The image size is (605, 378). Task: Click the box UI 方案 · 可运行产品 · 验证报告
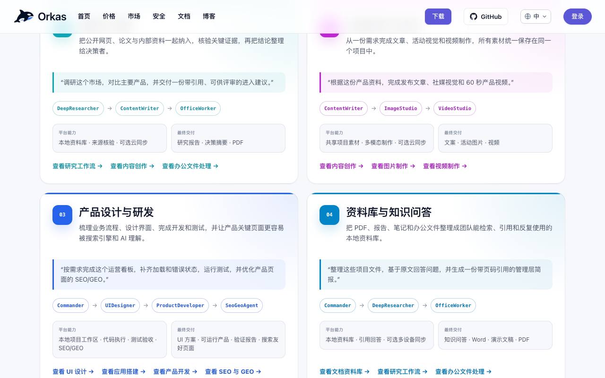[x=228, y=340]
